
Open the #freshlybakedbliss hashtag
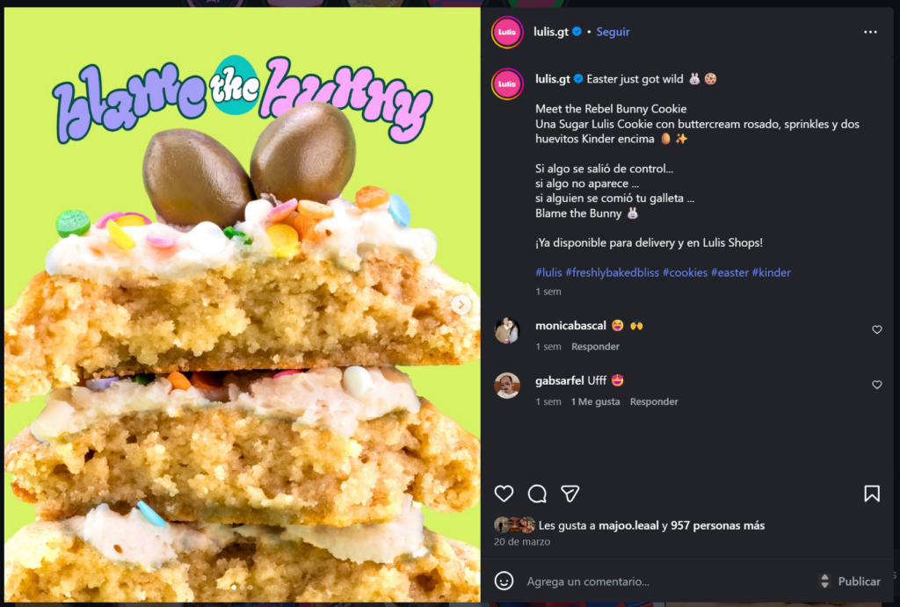[x=612, y=272]
